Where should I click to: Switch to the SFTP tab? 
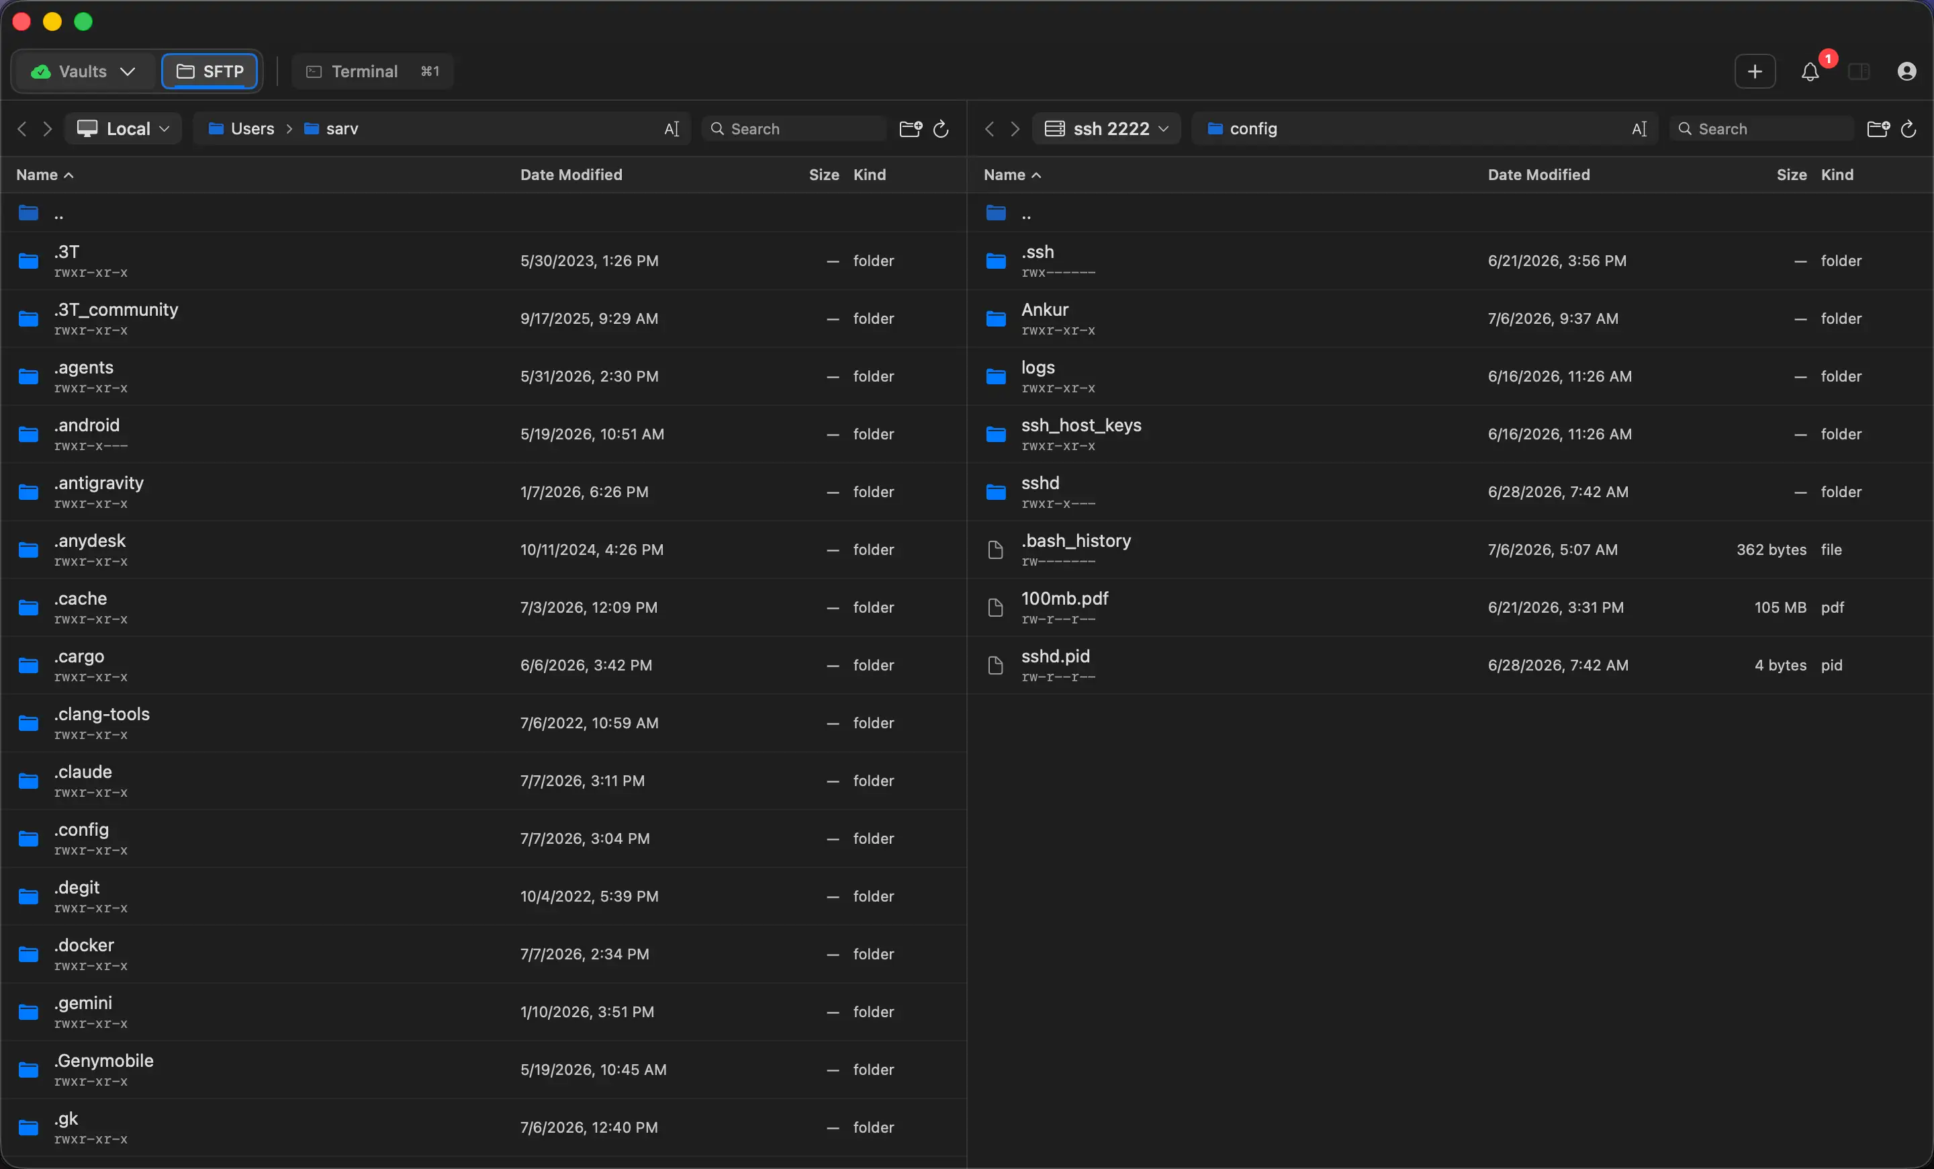click(210, 71)
